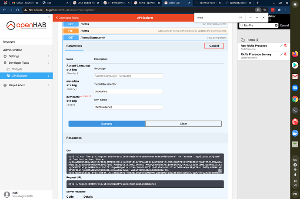Viewport: 300px width, 199px height.
Task: Edit the Rich's Presence Sumary item
Action: 281,54
